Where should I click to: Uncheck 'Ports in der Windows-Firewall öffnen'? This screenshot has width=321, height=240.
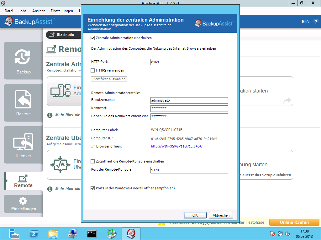(92, 188)
